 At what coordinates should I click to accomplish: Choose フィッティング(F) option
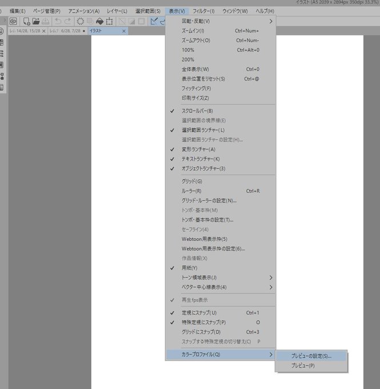click(221, 88)
